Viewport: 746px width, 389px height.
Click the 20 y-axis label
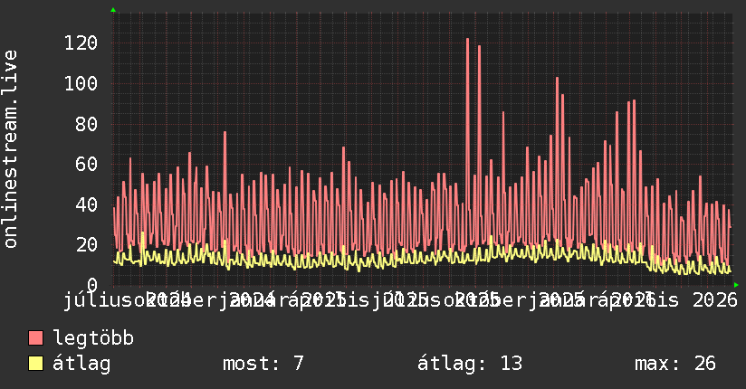87,245
